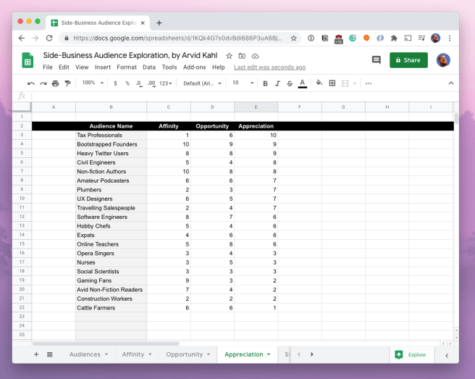Open the Tools menu
This screenshot has width=475, height=379.
point(169,67)
